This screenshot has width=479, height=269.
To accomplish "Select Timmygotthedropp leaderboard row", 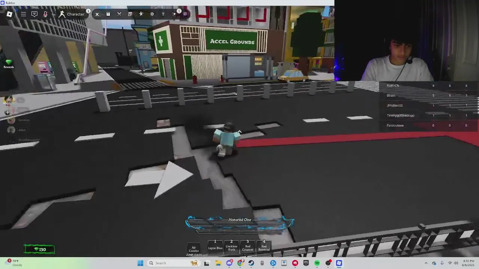I will point(429,115).
